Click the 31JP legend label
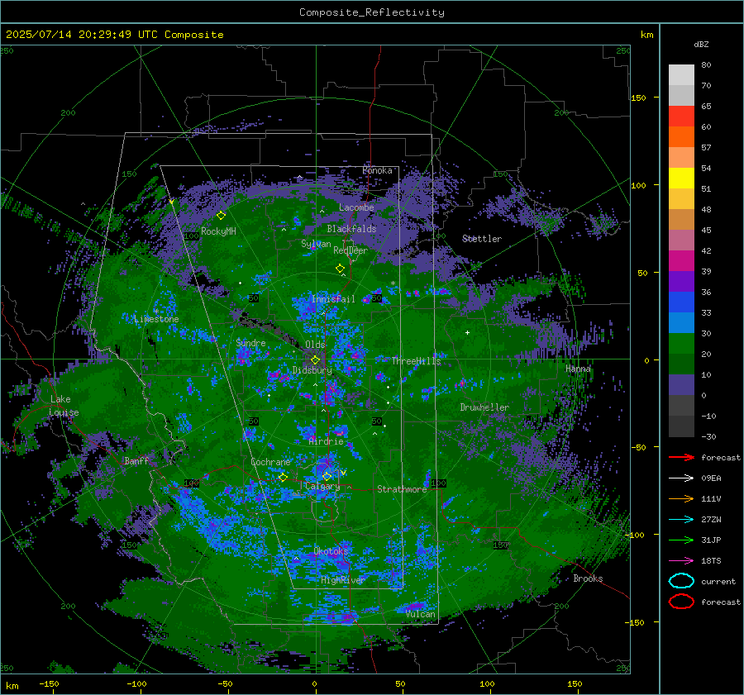Image resolution: width=744 pixels, height=695 pixels. click(x=711, y=540)
